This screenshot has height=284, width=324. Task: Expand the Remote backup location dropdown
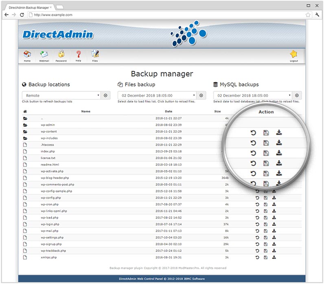61,95
